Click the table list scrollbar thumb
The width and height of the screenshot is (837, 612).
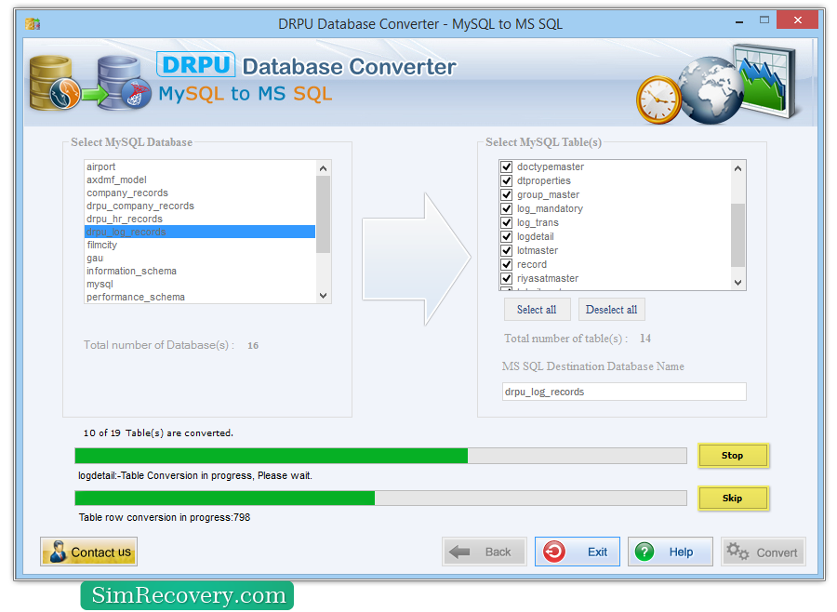click(x=737, y=234)
